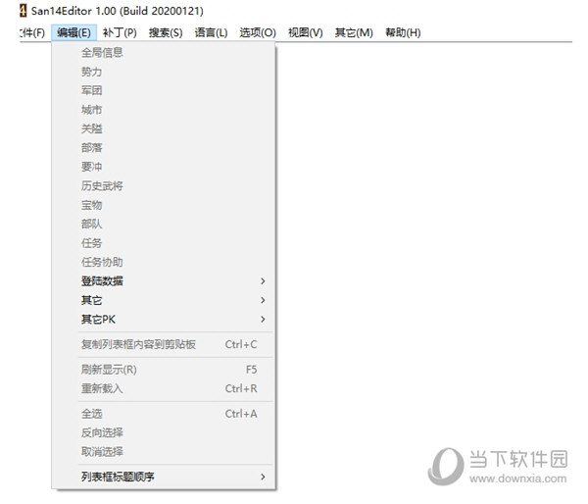Select 重新载入 menu item
Image resolution: width=588 pixels, height=504 pixels.
(x=102, y=388)
